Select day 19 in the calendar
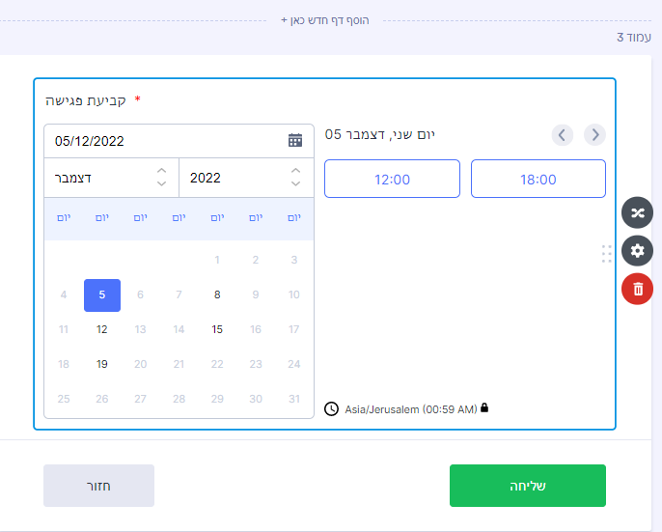 pyautogui.click(x=102, y=364)
